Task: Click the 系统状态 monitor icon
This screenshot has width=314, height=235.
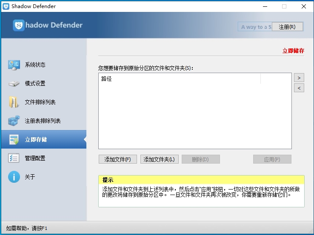Action: tap(14, 65)
